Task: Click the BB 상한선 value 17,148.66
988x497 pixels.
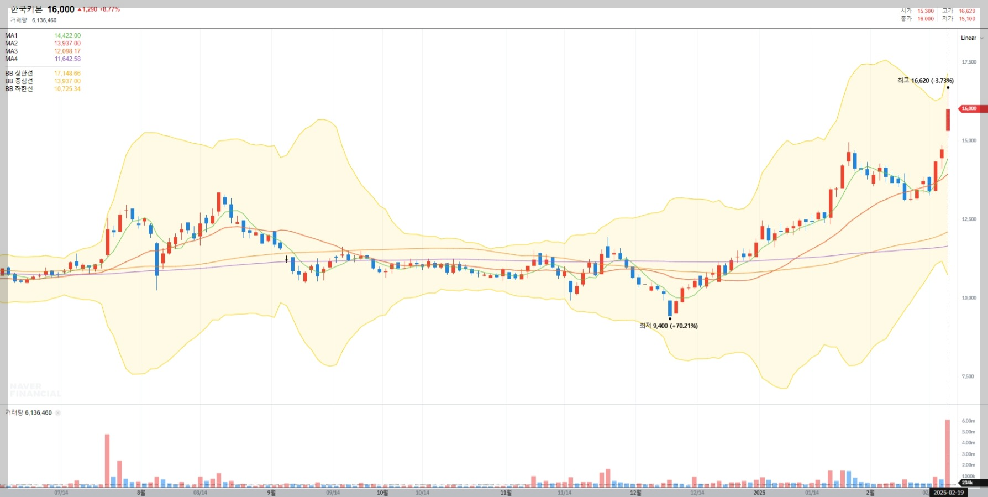Action: (67, 74)
